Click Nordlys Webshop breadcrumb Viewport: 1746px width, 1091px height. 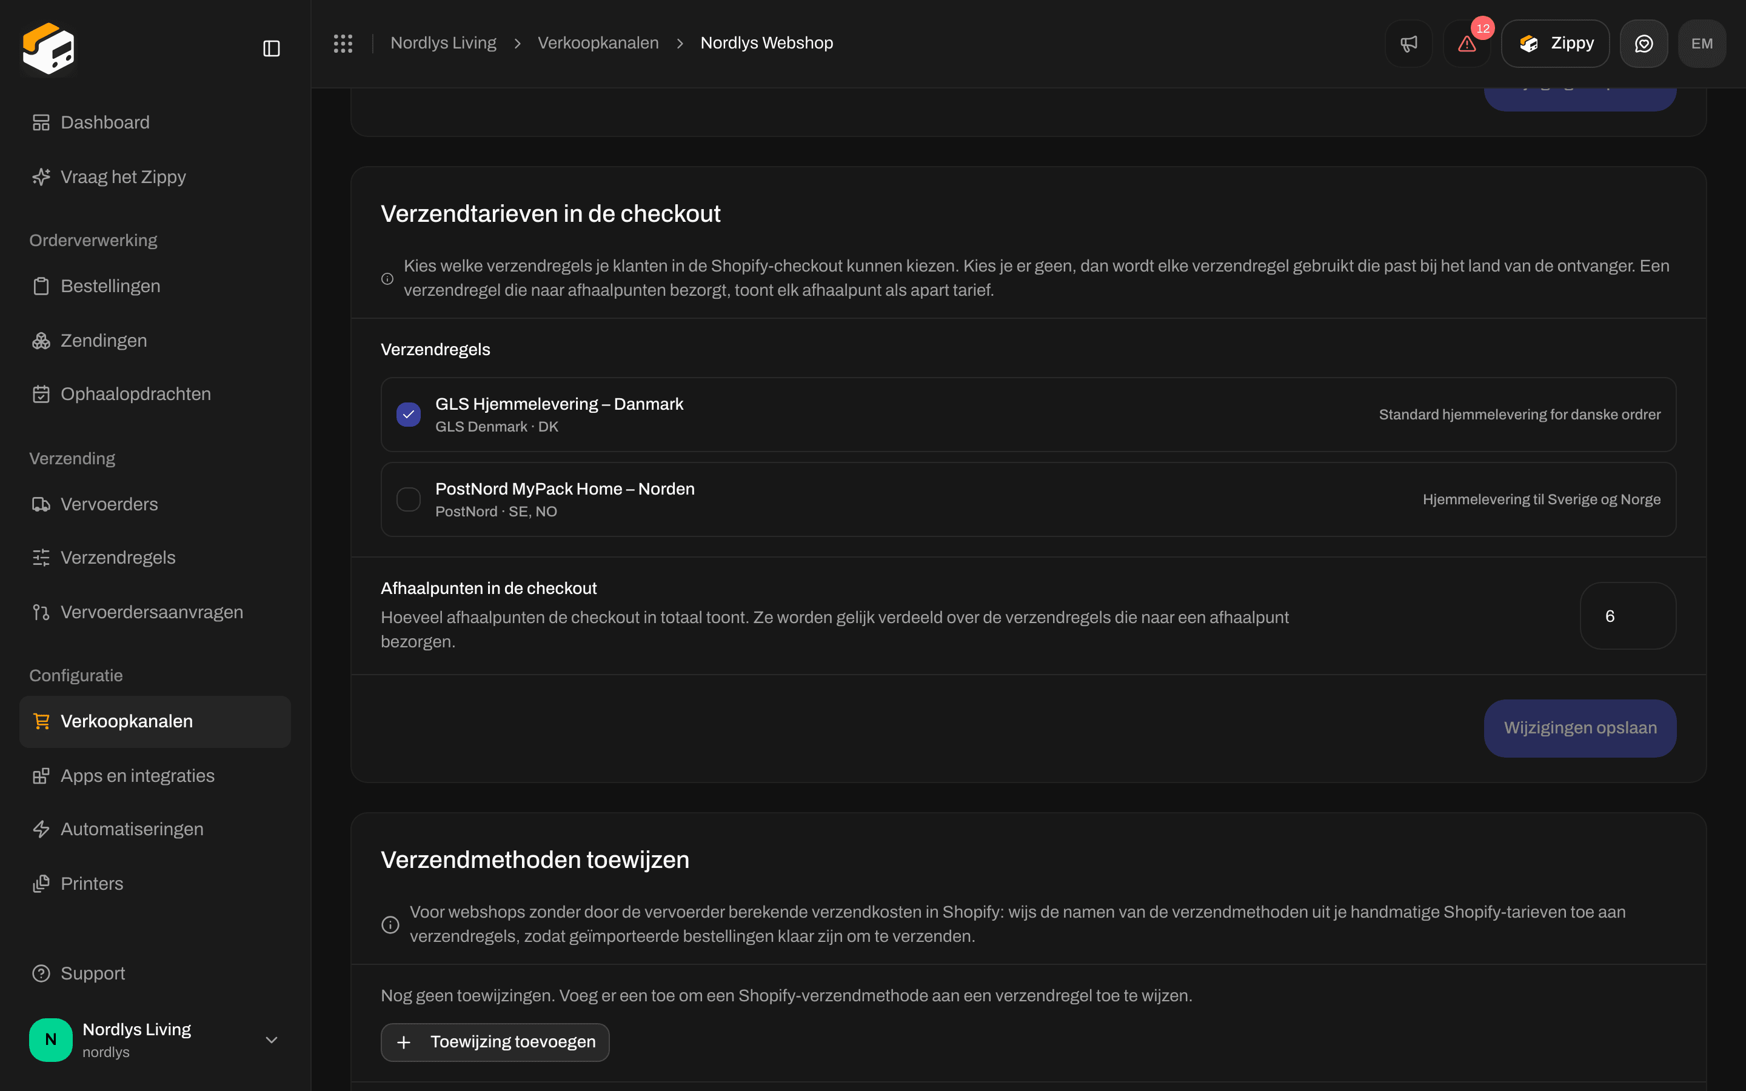(x=766, y=43)
